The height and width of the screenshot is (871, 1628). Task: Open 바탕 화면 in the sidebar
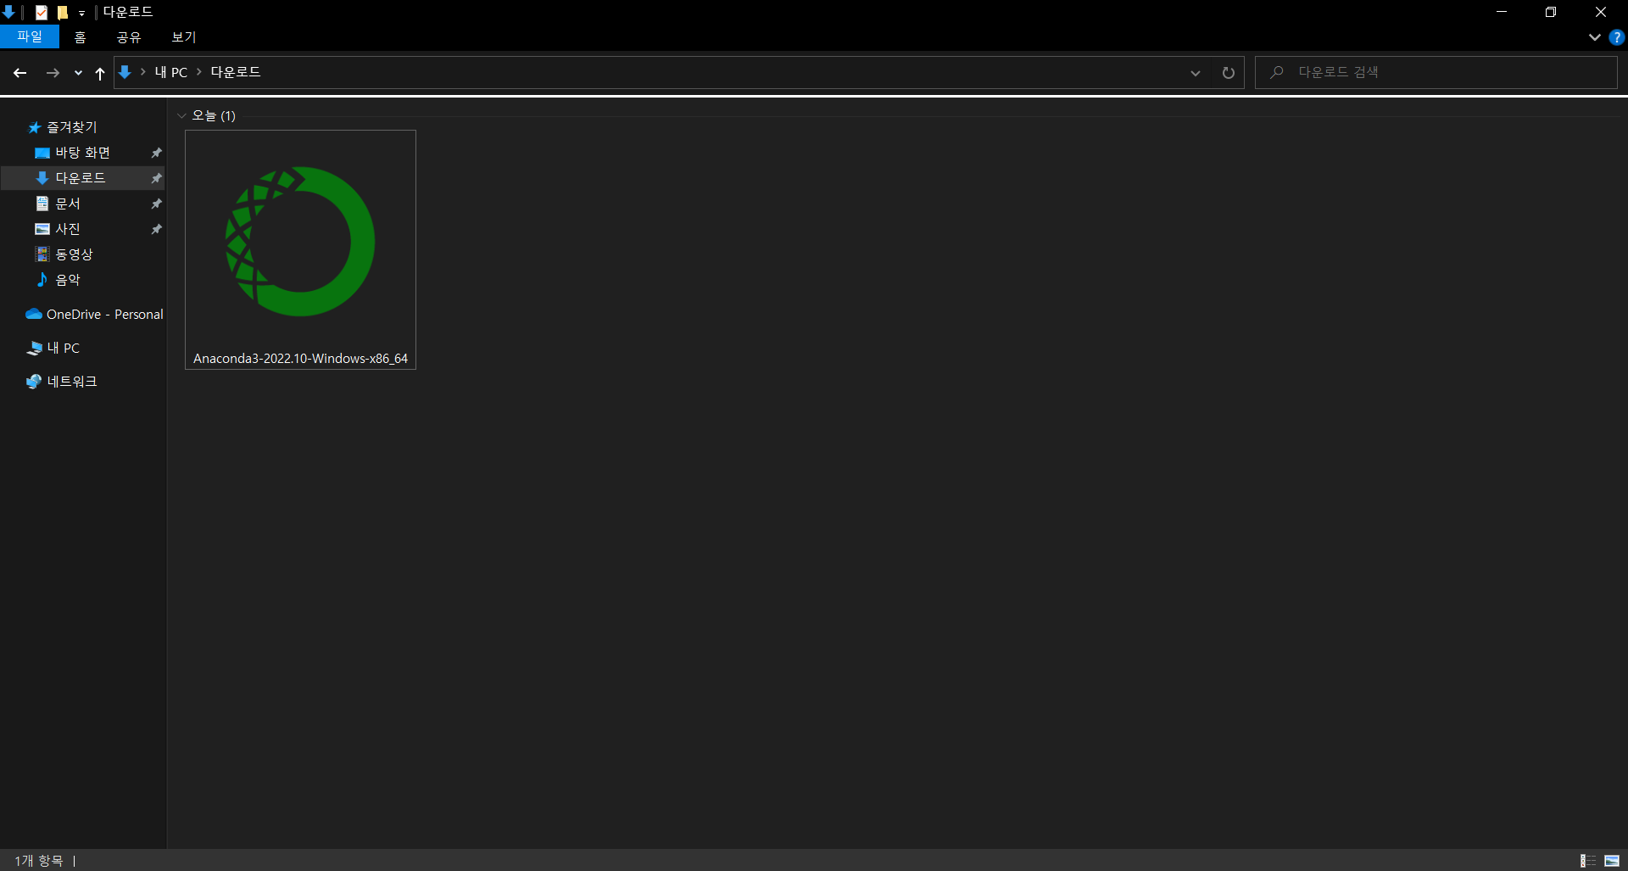click(x=83, y=153)
